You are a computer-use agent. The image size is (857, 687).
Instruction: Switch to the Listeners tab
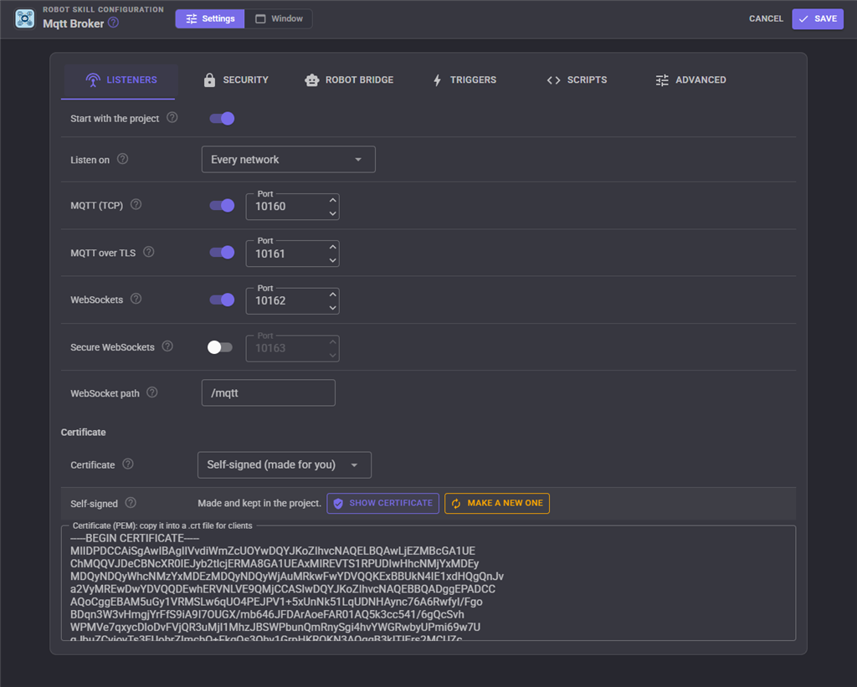pyautogui.click(x=121, y=80)
